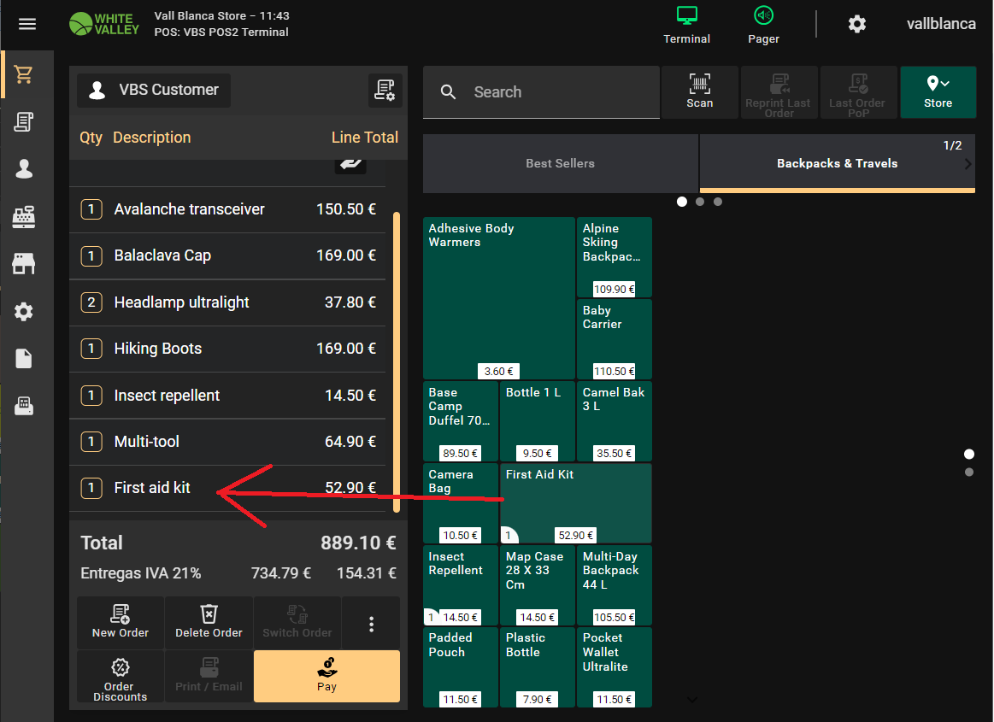Expand next categories with right chevron

[968, 164]
